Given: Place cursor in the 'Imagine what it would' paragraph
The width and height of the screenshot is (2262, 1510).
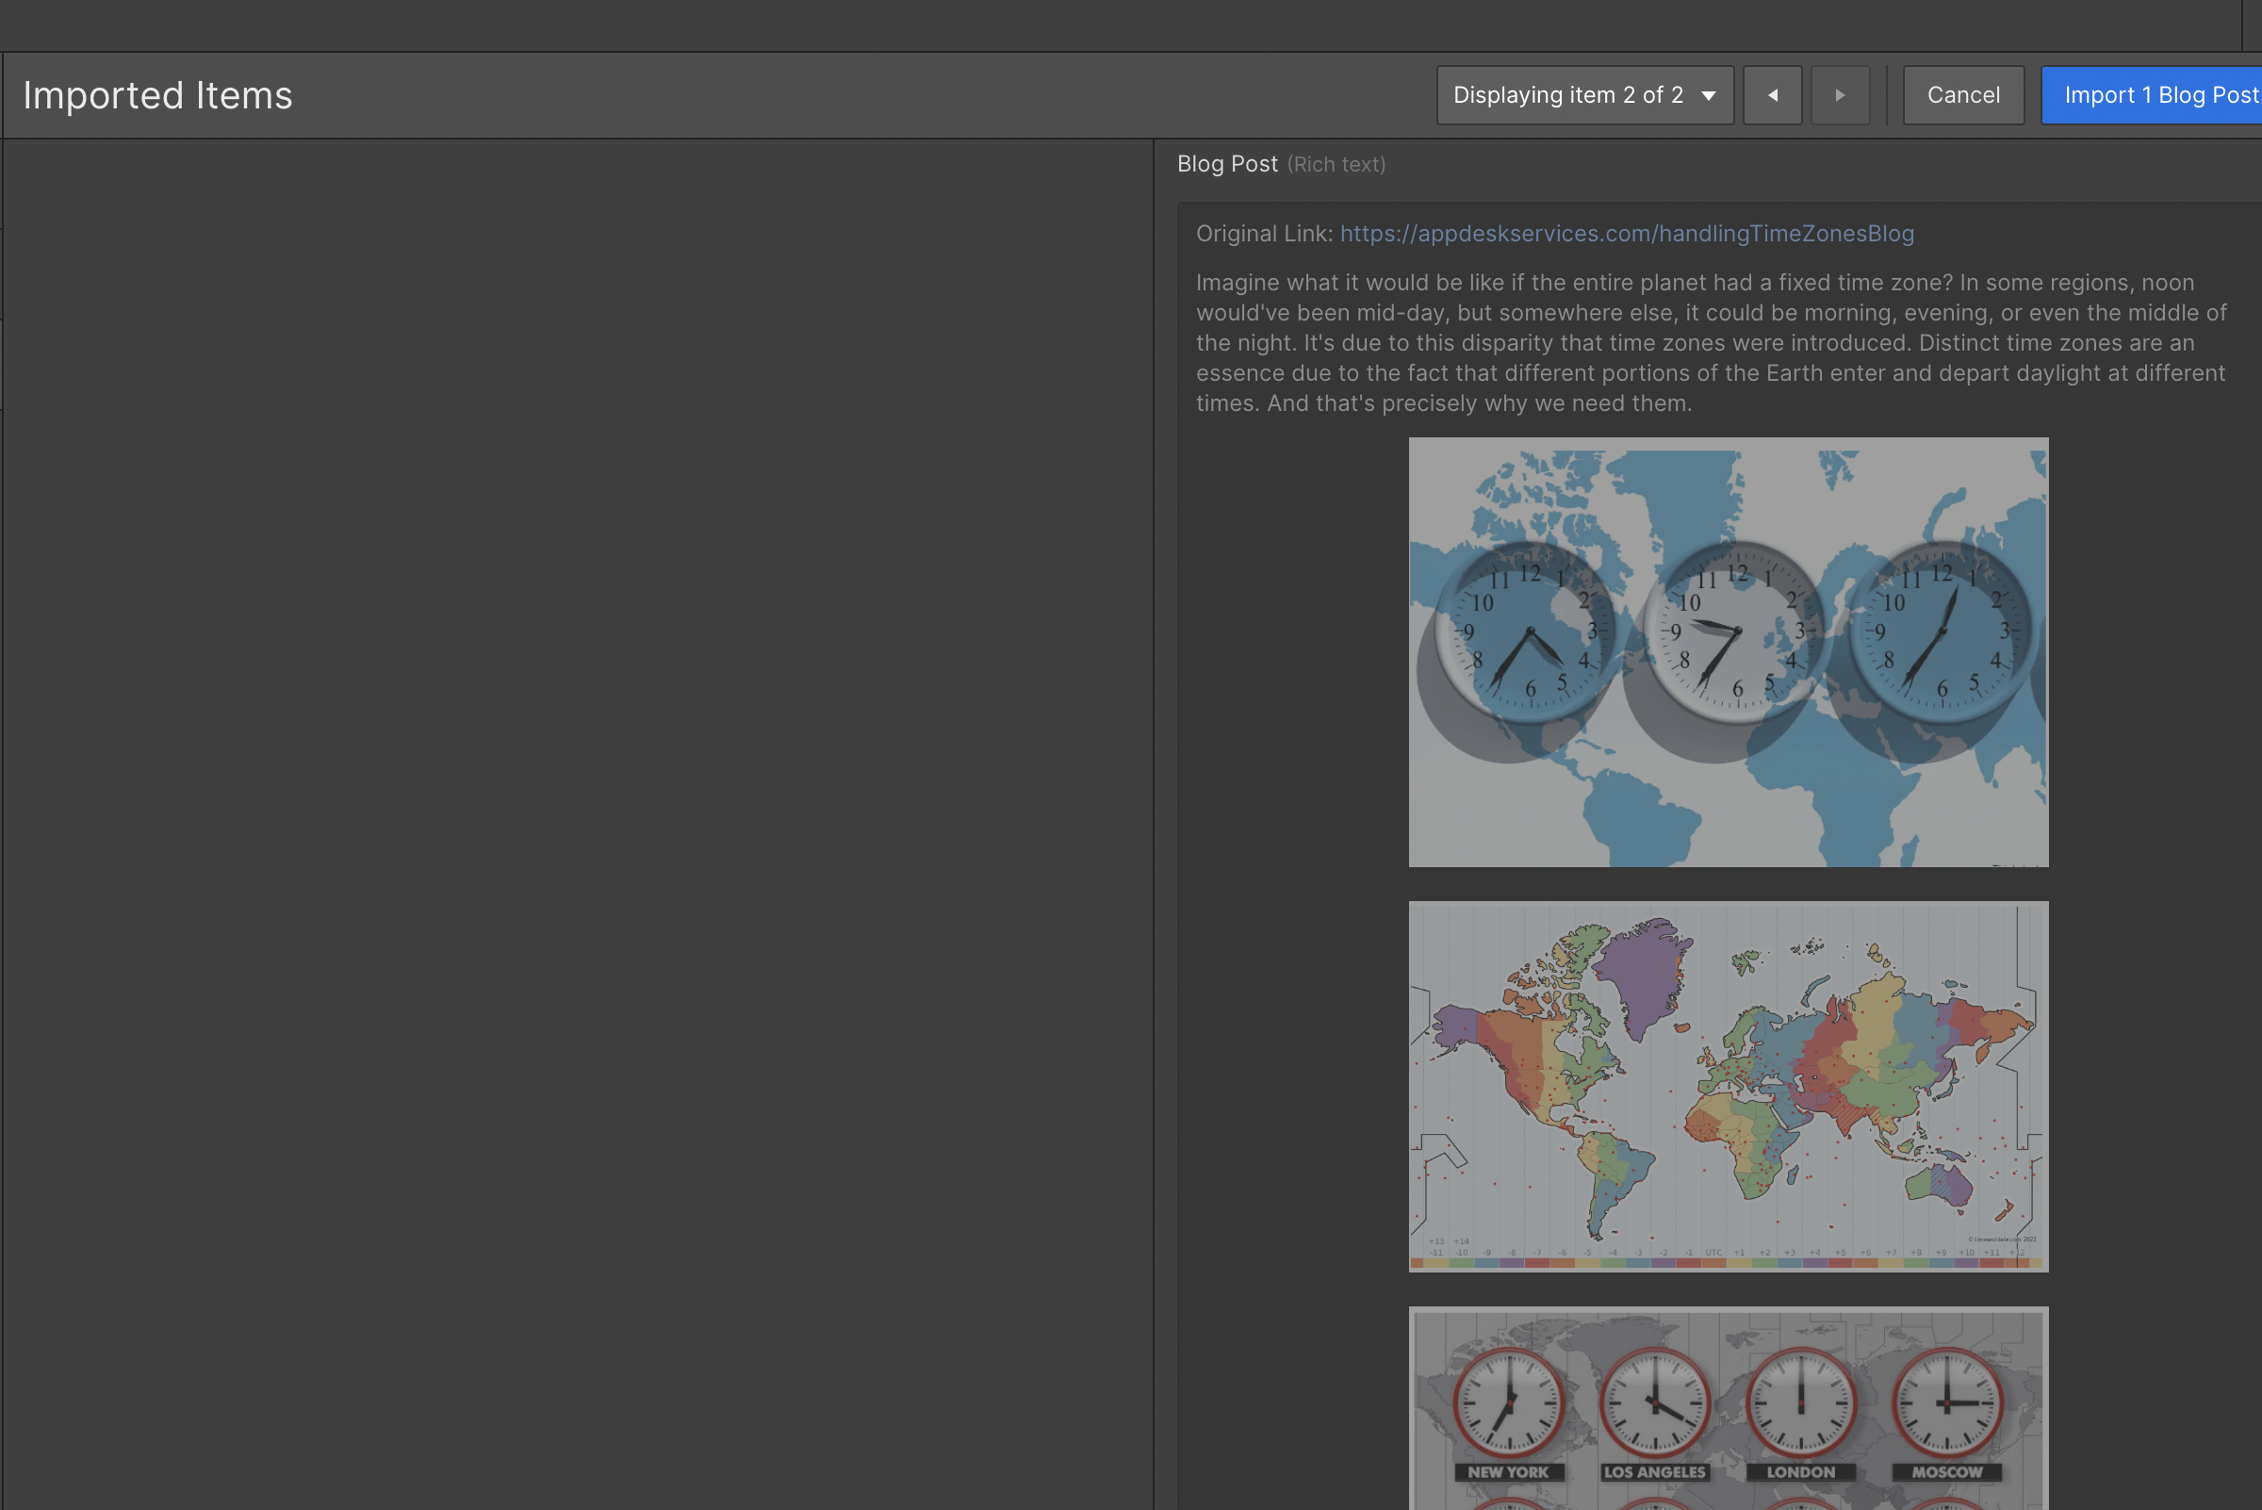Looking at the screenshot, I should 1711,343.
